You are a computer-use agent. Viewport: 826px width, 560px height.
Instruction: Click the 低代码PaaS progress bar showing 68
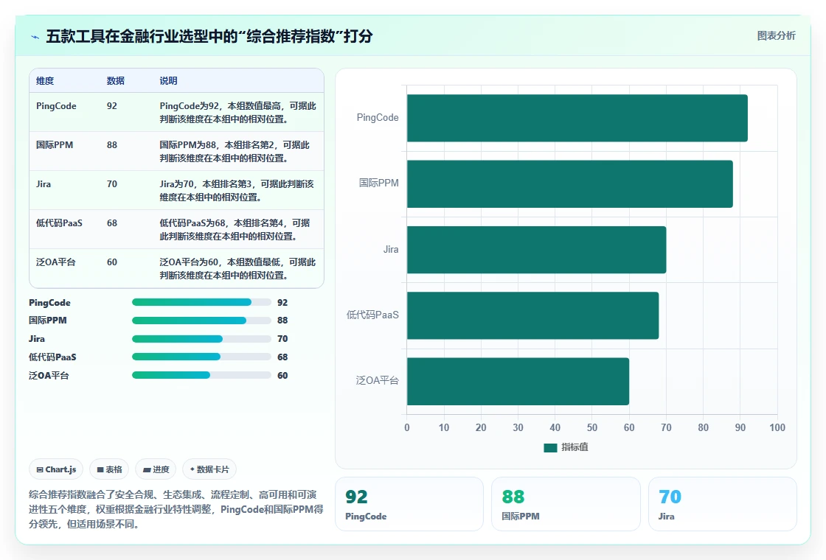pyautogui.click(x=201, y=357)
